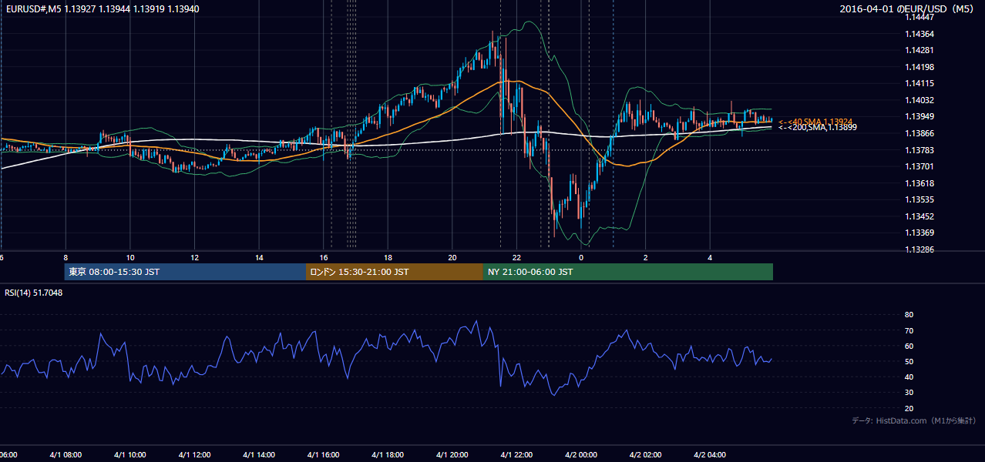Image resolution: width=985 pixels, height=462 pixels.
Task: Click the 4/1 08:00 date label
Action: (x=66, y=455)
